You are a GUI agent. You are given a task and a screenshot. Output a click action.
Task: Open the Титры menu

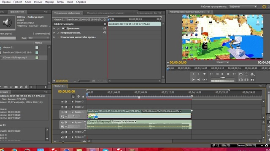coord(60,2)
